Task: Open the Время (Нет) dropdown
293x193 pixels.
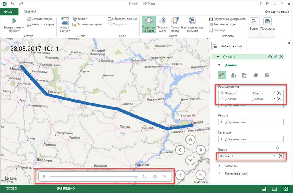Action: 275,156
